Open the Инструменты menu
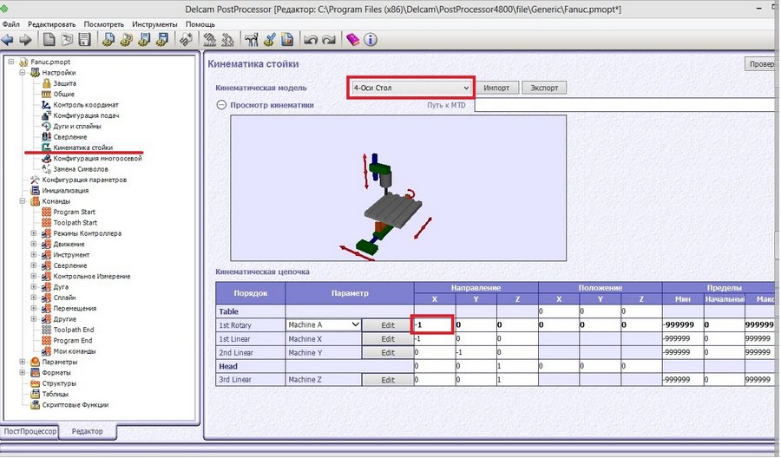This screenshot has width=781, height=458. click(154, 24)
